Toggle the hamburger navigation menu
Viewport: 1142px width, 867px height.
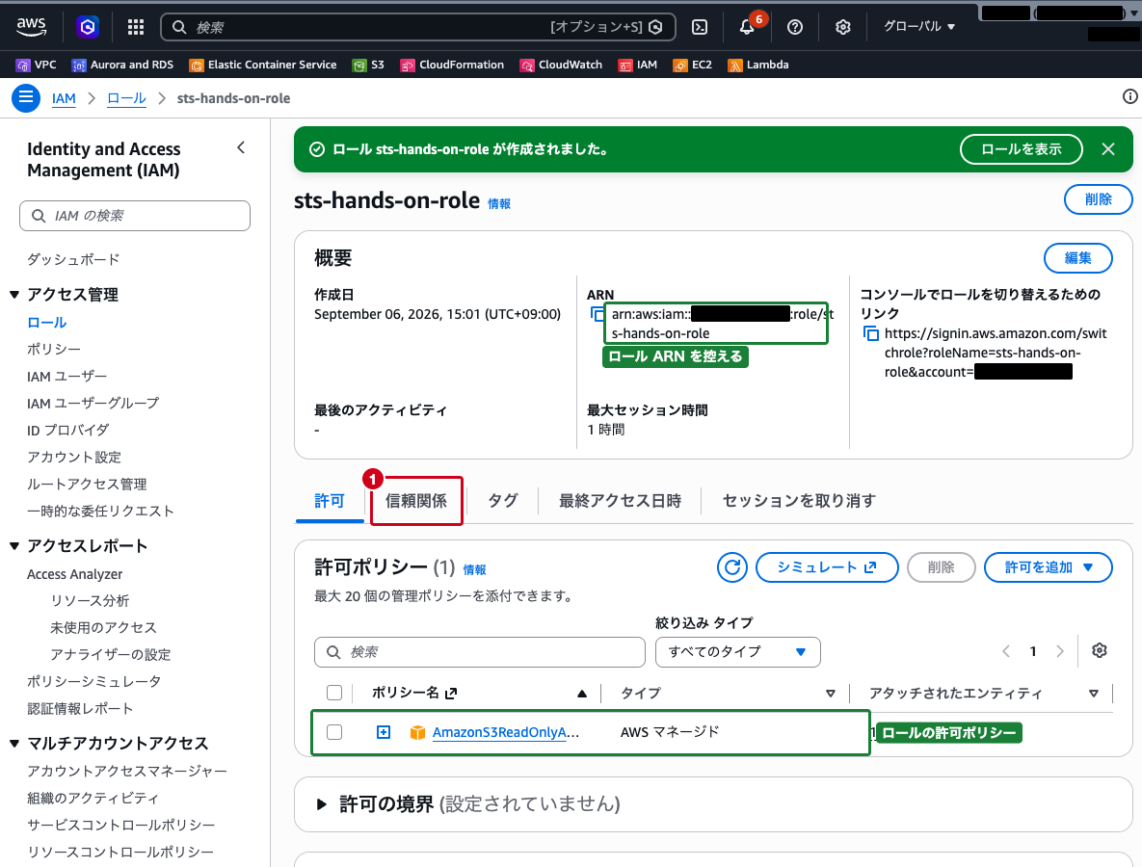pyautogui.click(x=25, y=97)
